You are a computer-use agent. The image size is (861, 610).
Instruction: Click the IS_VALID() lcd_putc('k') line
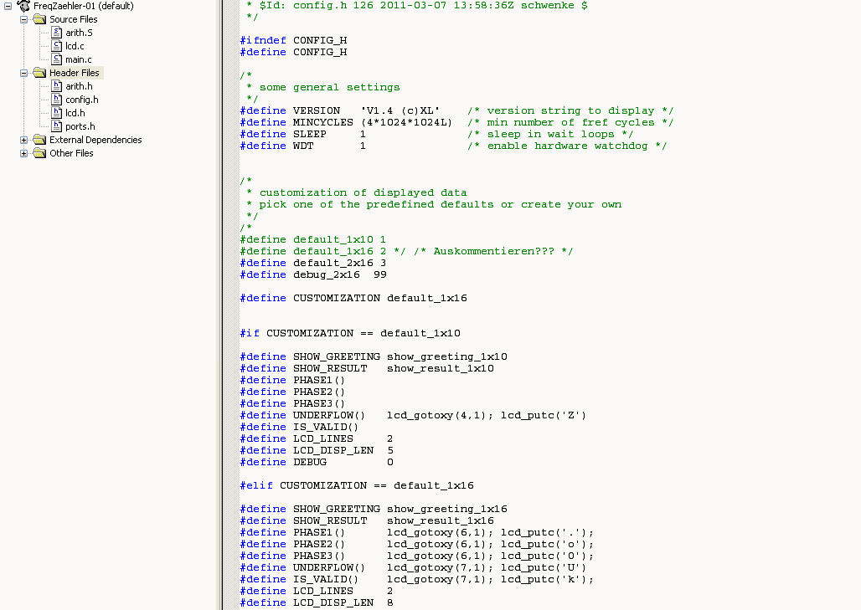click(x=417, y=579)
